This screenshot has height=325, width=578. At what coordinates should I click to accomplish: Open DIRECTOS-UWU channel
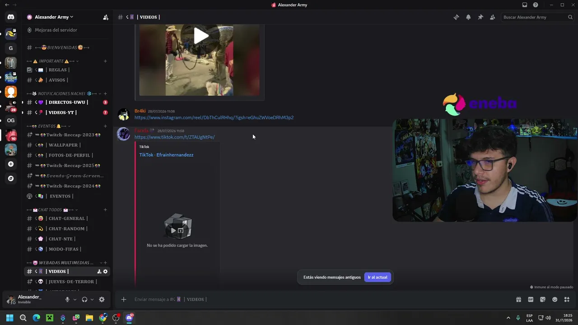click(67, 102)
